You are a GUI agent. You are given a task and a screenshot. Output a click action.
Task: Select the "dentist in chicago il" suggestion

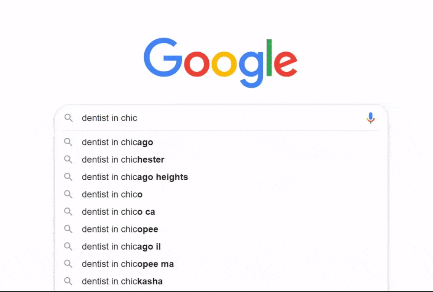pyautogui.click(x=121, y=246)
